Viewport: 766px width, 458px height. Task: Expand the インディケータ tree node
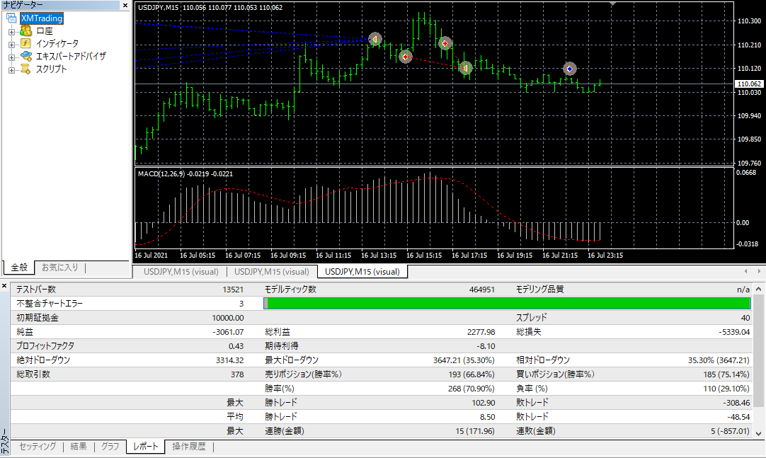pyautogui.click(x=11, y=45)
